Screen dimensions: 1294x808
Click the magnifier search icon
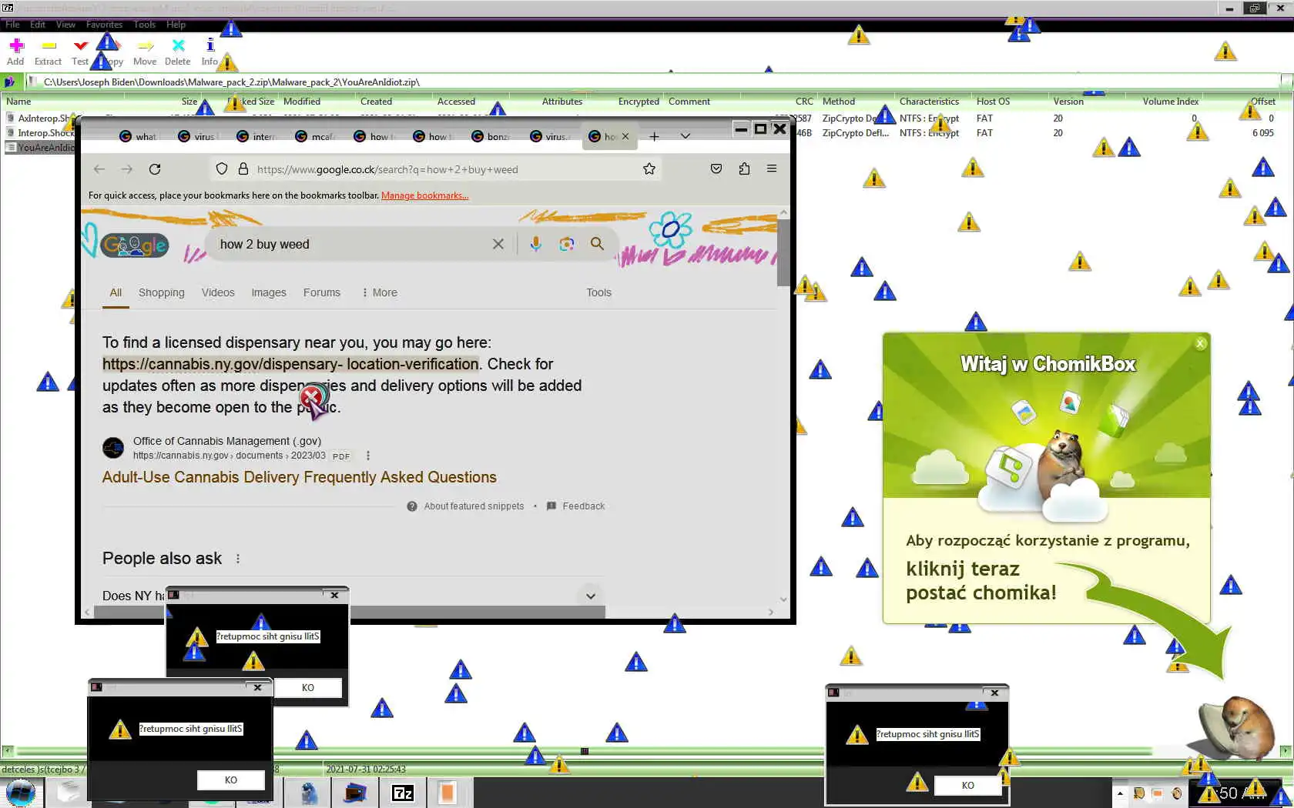(x=597, y=244)
